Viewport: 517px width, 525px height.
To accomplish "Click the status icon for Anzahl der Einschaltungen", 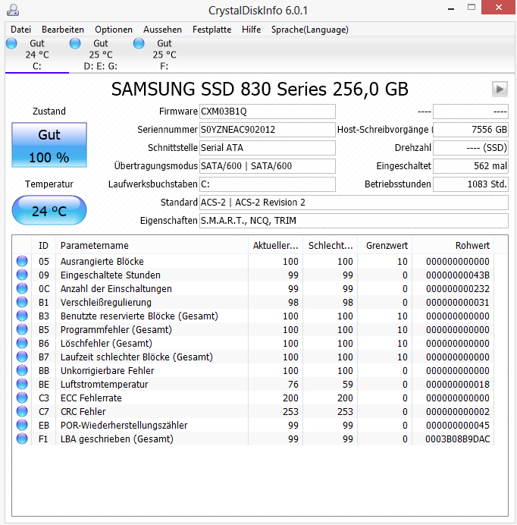I will coord(22,288).
